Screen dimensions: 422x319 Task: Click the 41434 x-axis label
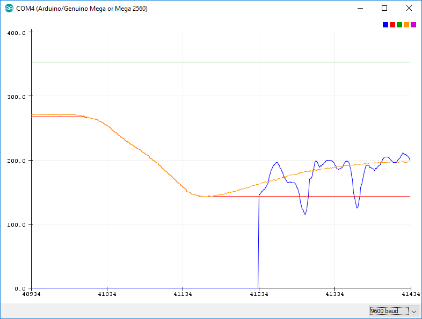[x=411, y=294]
